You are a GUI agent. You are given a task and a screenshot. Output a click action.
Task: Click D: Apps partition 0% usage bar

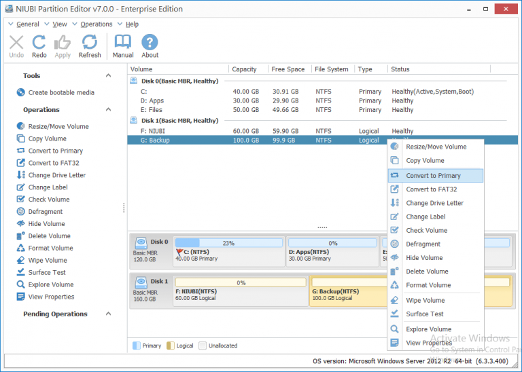click(x=332, y=243)
